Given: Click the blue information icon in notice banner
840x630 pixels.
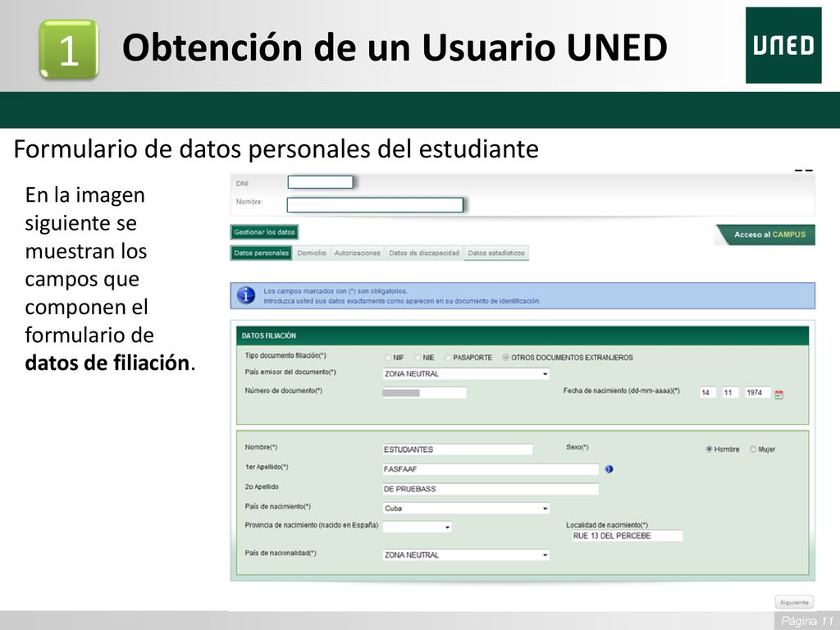Looking at the screenshot, I should tap(246, 295).
